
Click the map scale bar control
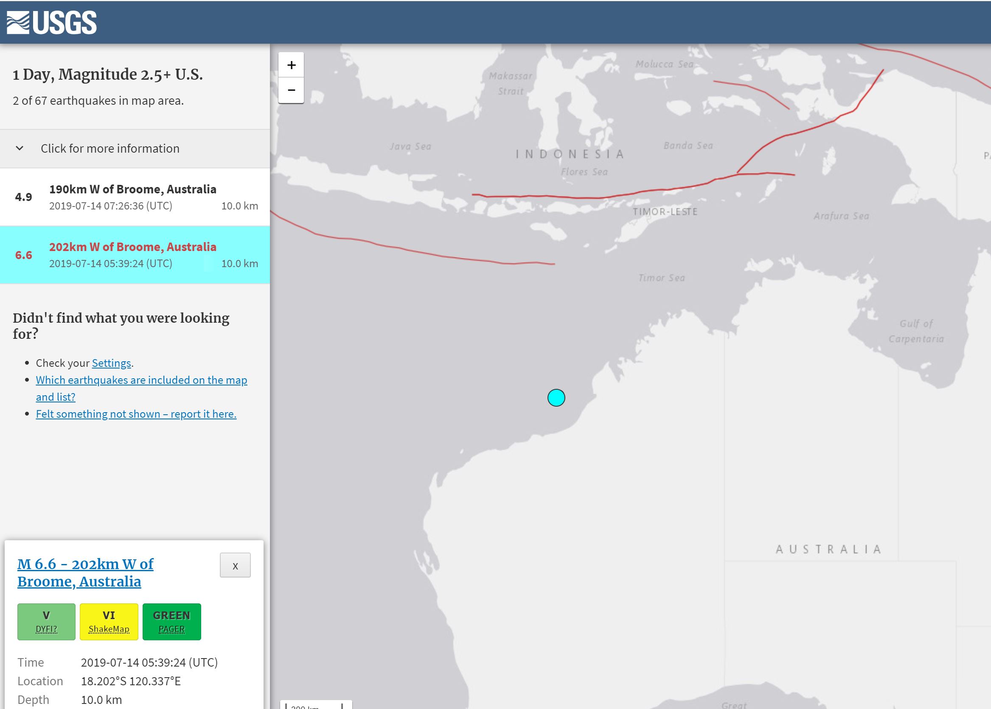315,705
